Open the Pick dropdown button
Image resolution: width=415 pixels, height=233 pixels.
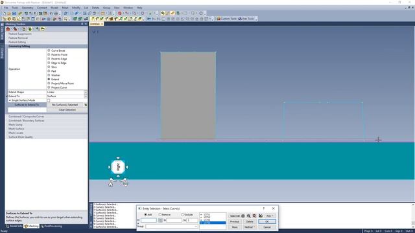[x=270, y=216]
